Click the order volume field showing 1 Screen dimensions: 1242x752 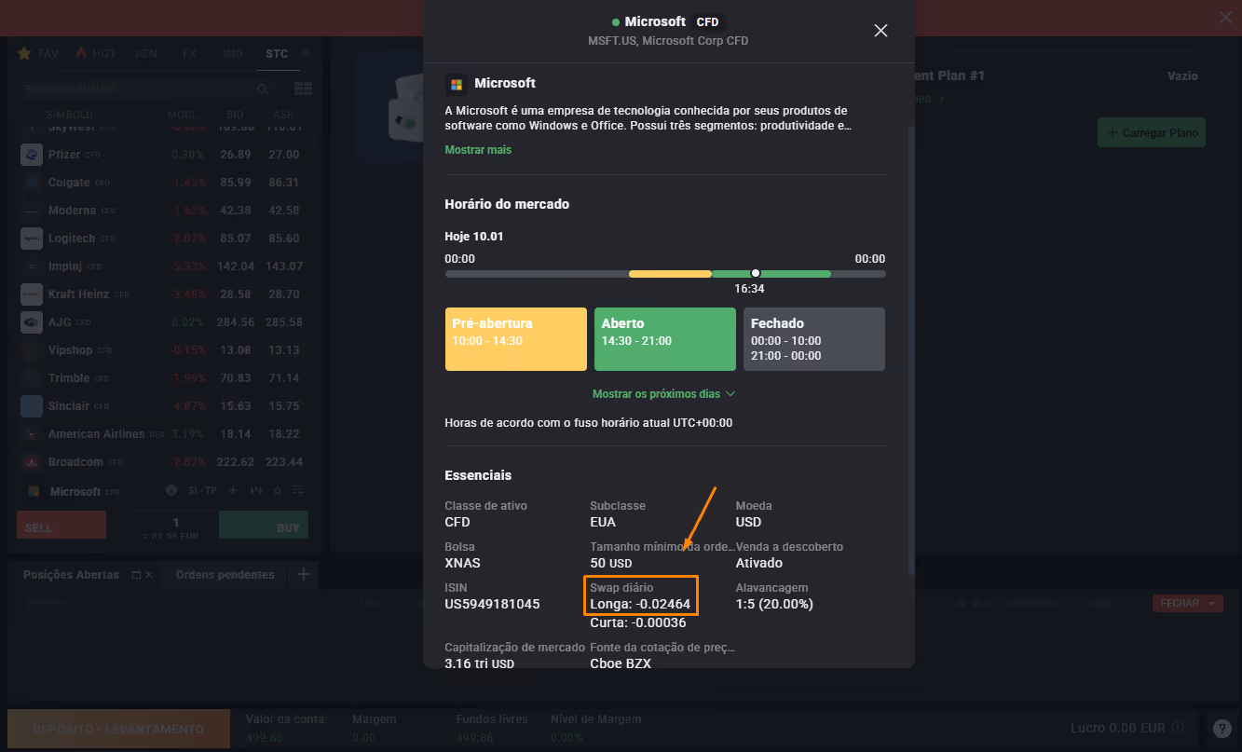176,523
